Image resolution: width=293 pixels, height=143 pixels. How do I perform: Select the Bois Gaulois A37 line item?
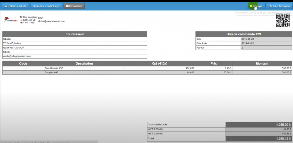point(54,68)
